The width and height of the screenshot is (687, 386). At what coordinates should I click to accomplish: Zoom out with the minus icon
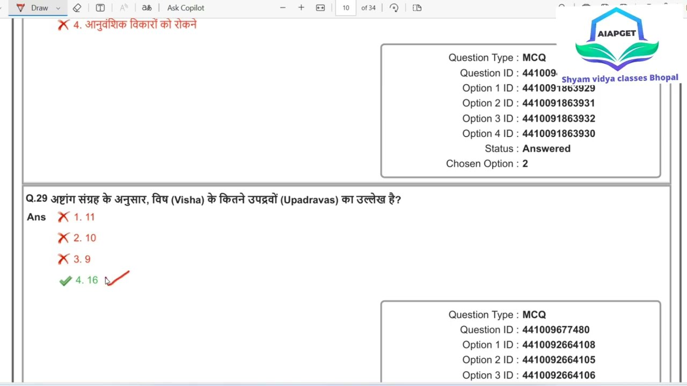coord(283,8)
